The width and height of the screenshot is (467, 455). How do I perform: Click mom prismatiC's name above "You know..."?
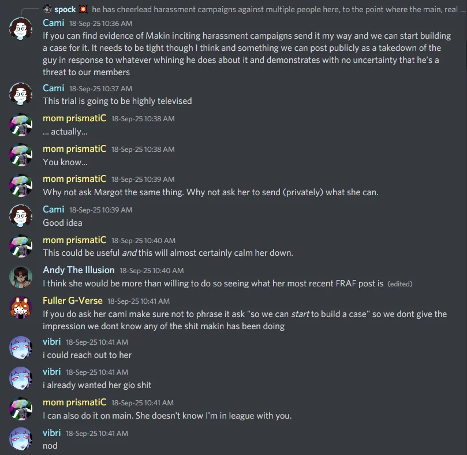tap(74, 148)
